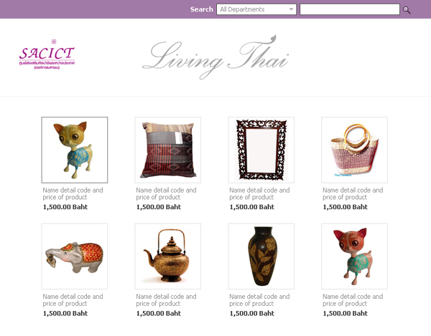
Task: Click the SACICT logo
Action: coord(47,54)
